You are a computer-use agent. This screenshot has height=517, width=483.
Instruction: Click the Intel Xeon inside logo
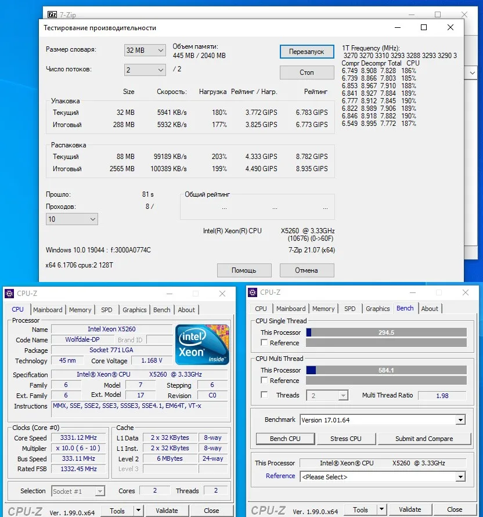coord(202,345)
